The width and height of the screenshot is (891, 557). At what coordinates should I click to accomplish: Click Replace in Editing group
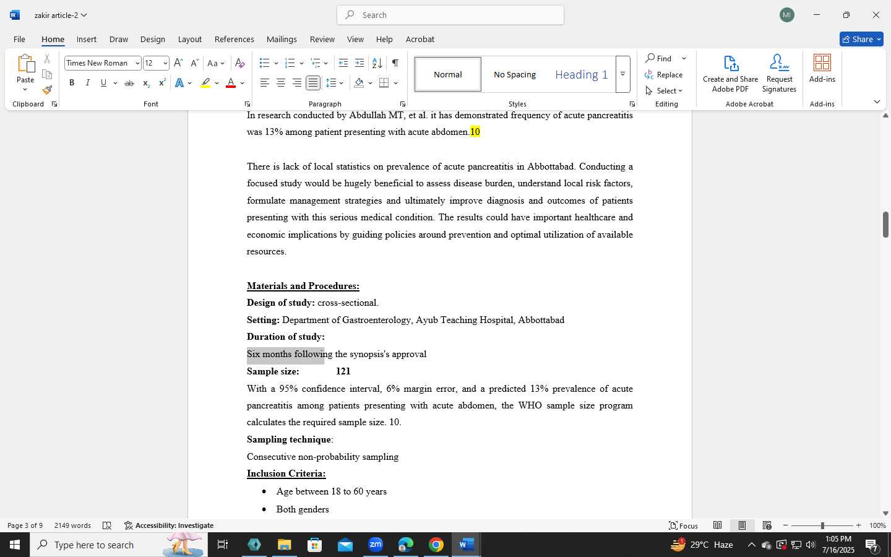[x=664, y=74]
